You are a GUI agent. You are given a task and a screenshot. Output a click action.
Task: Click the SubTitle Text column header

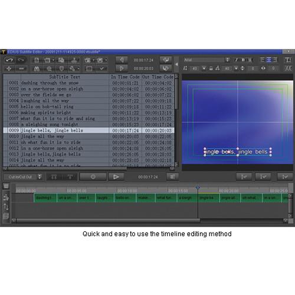(65, 77)
